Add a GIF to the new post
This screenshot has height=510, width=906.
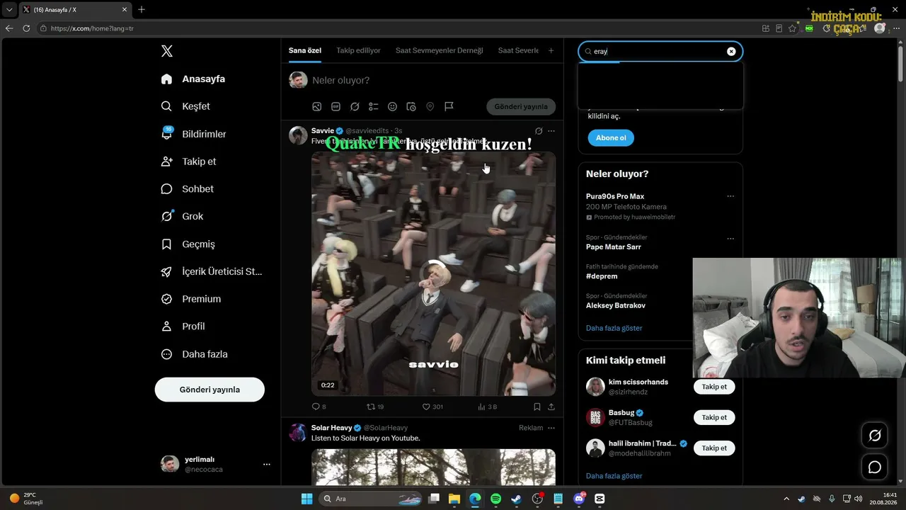[x=336, y=107]
